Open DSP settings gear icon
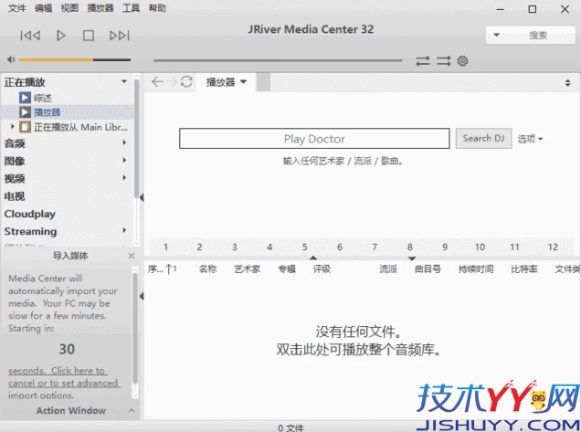 click(x=462, y=61)
